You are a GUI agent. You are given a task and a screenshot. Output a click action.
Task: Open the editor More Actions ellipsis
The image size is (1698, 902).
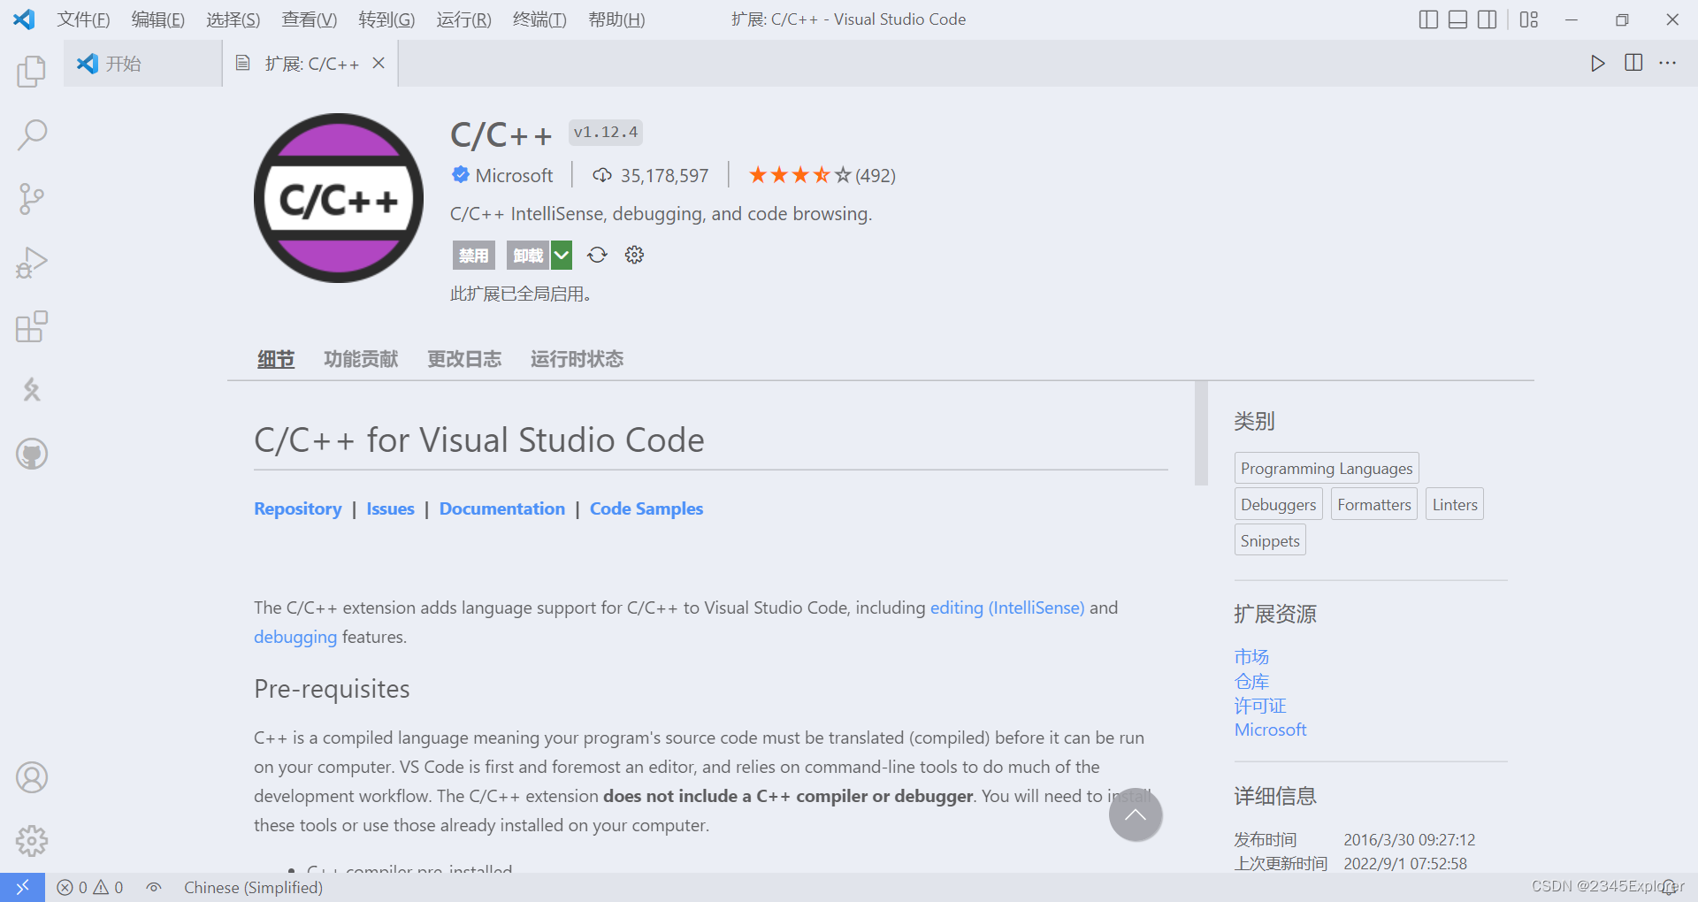1668,63
